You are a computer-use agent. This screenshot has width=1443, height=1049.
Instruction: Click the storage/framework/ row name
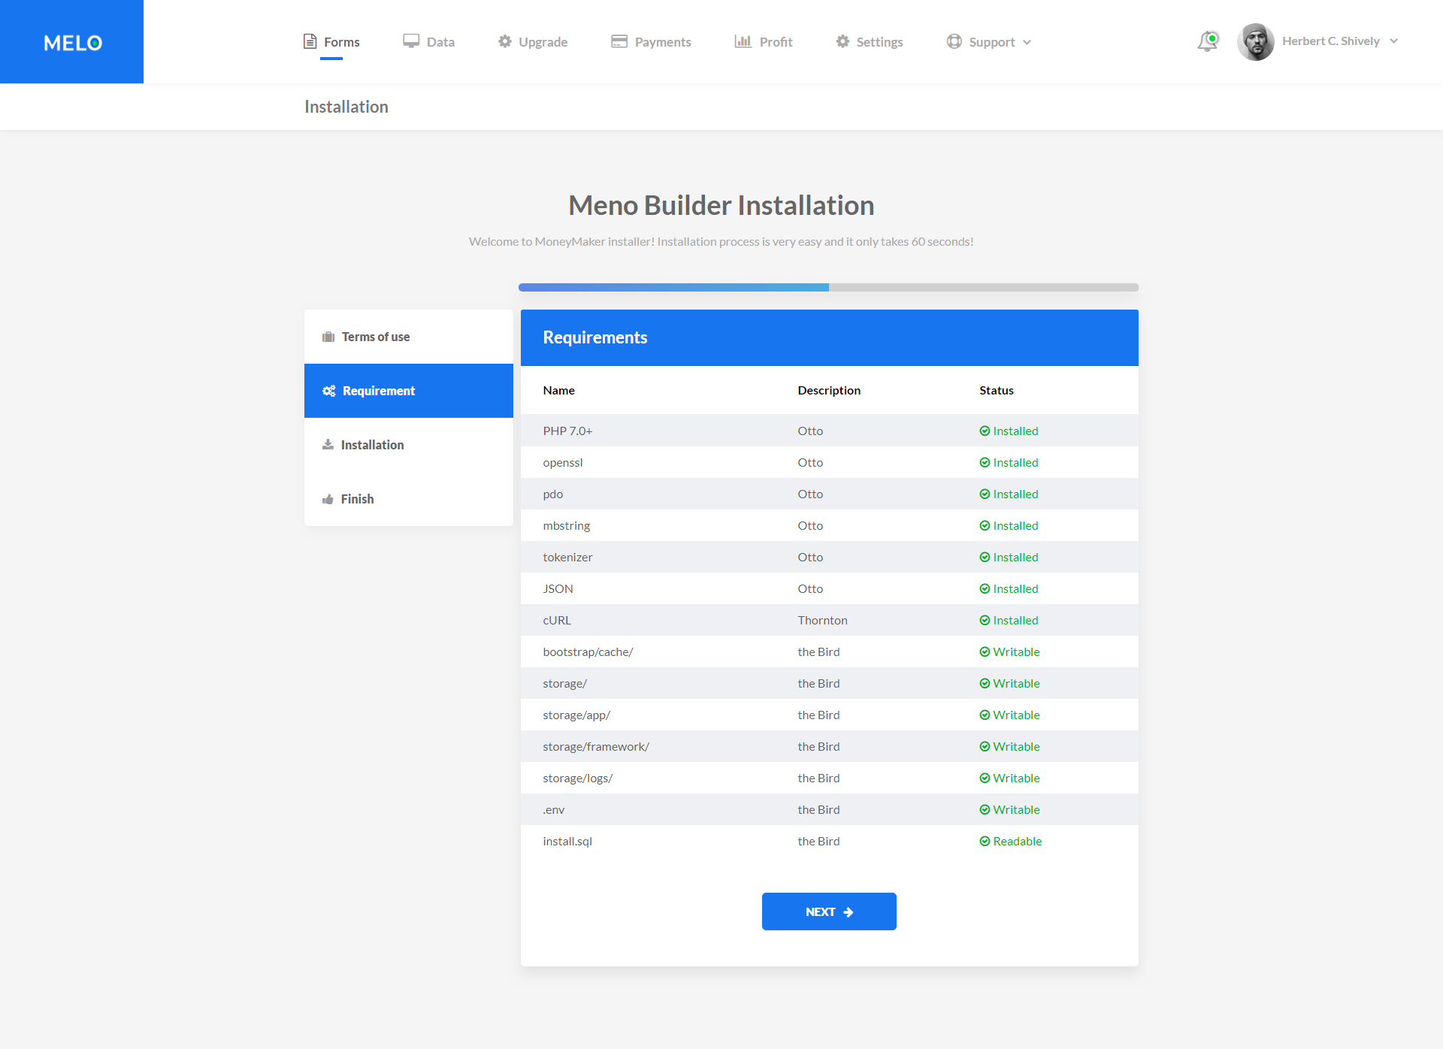596,746
